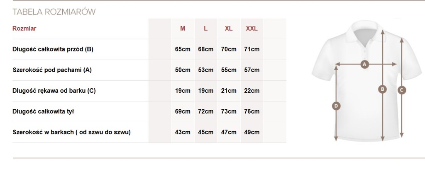
Task: Click the Długość całkowita przód (B) row label
Action: pyautogui.click(x=53, y=49)
